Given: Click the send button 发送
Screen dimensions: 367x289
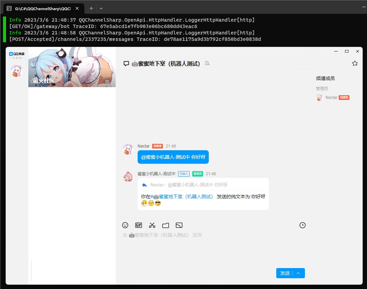Looking at the screenshot, I should [285, 273].
